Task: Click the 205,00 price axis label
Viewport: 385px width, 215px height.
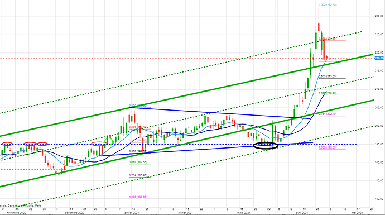Action: (379, 107)
